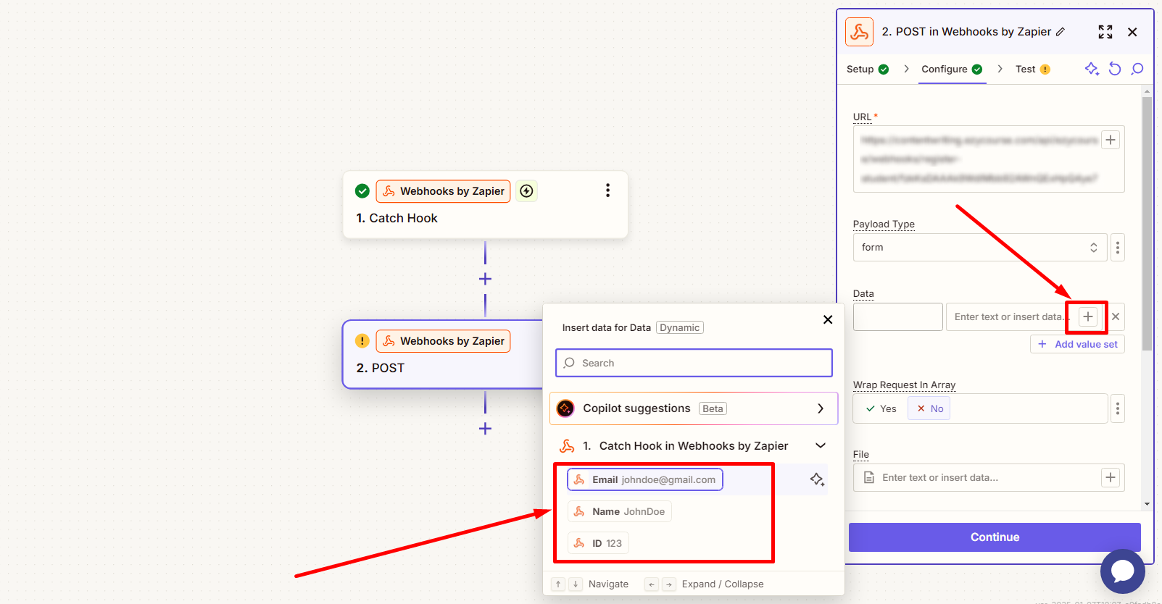Select the 2. POST step card
This screenshot has width=1162, height=604.
coord(442,355)
